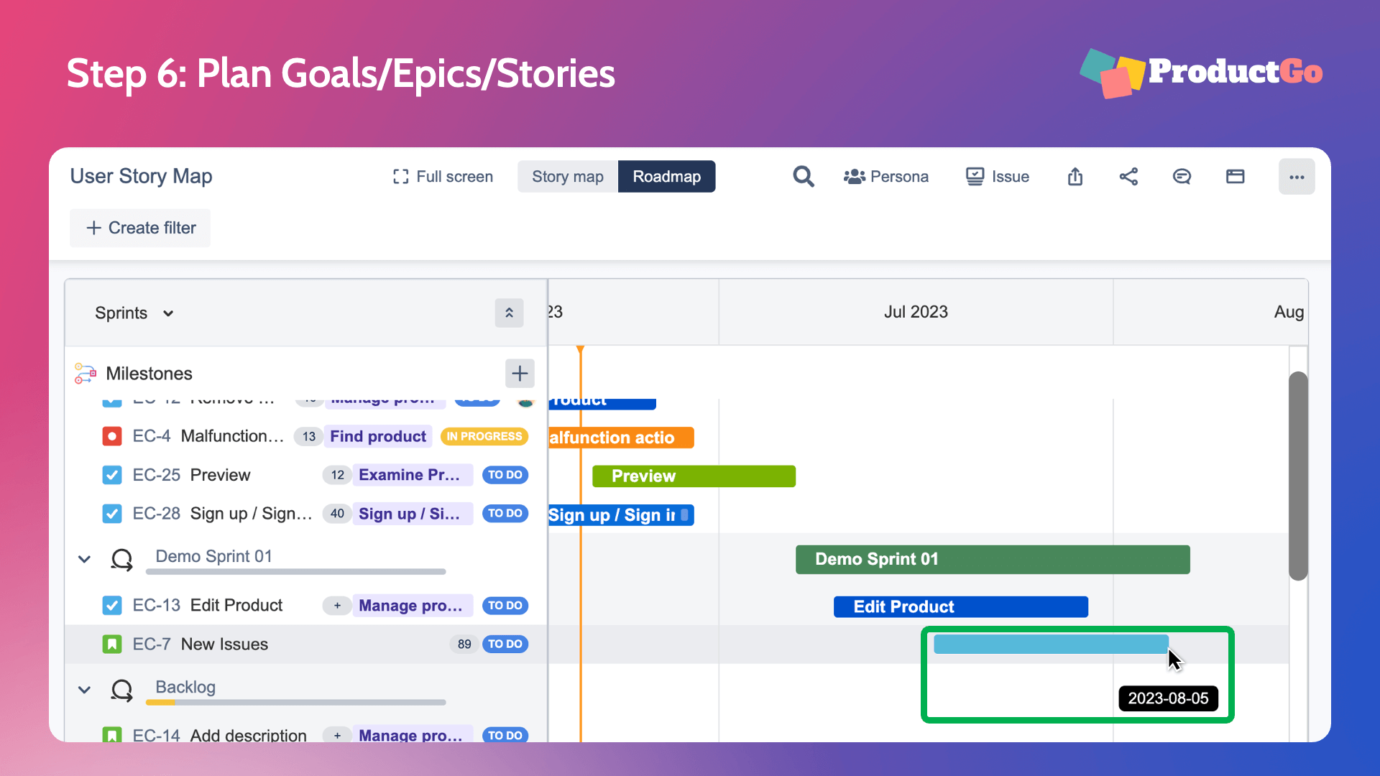Add a milestone with plus button
The height and width of the screenshot is (776, 1380).
tap(520, 374)
